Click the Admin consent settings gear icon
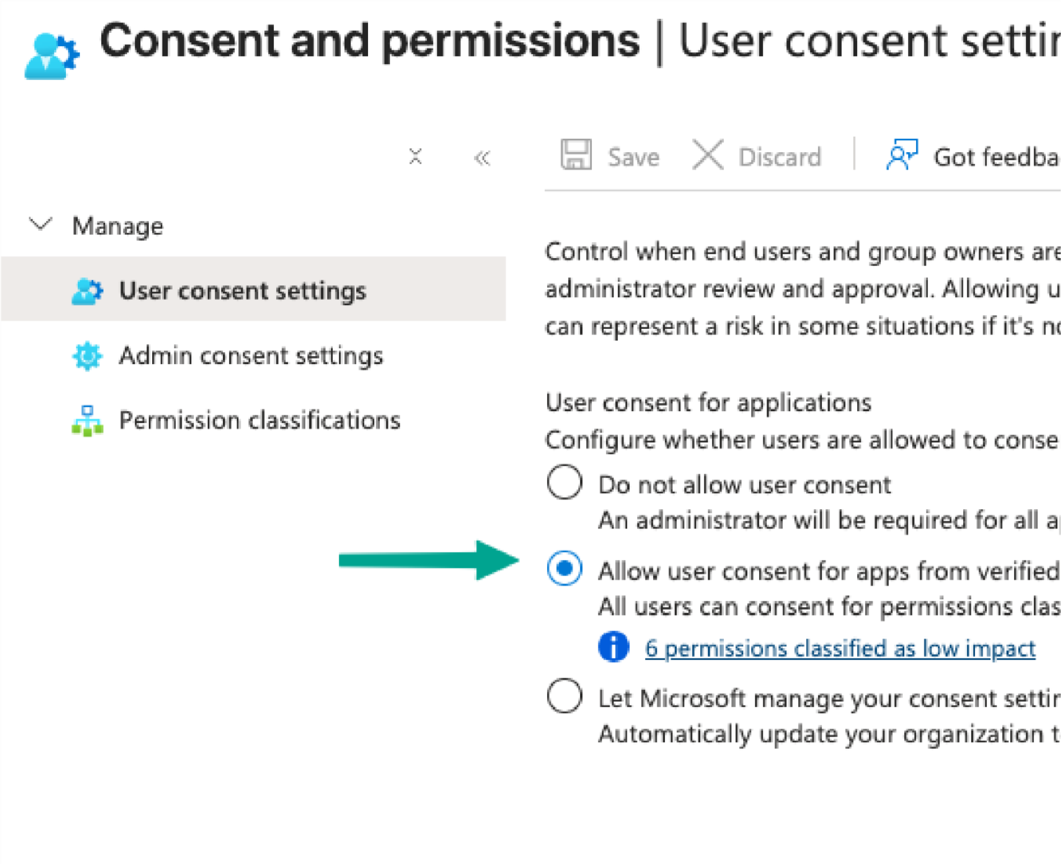 point(88,356)
